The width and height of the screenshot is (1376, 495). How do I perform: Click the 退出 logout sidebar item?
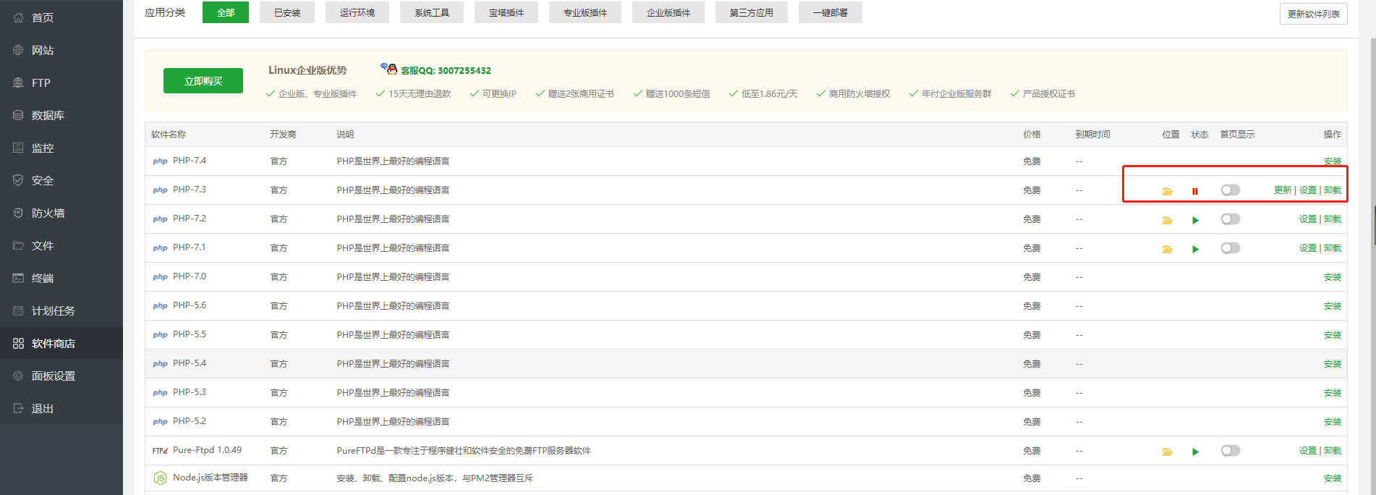click(x=61, y=408)
